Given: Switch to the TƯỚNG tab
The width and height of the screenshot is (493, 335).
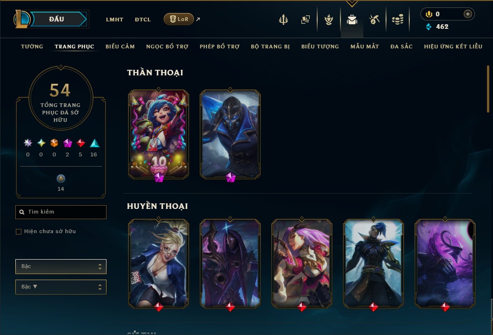Looking at the screenshot, I should click(32, 47).
